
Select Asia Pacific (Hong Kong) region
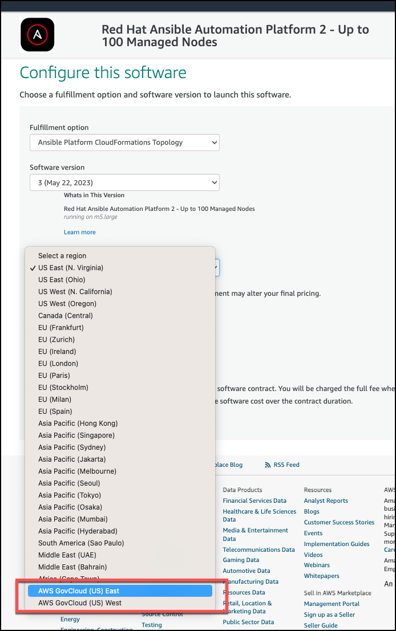coord(120,424)
